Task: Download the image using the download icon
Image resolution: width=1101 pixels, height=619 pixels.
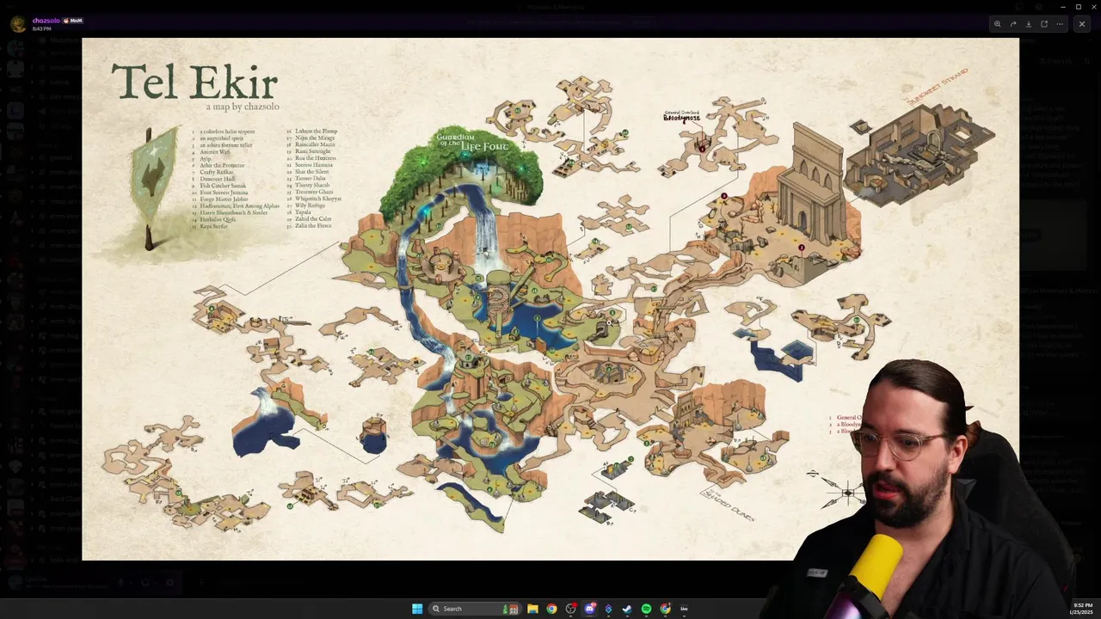Action: pyautogui.click(x=1028, y=24)
